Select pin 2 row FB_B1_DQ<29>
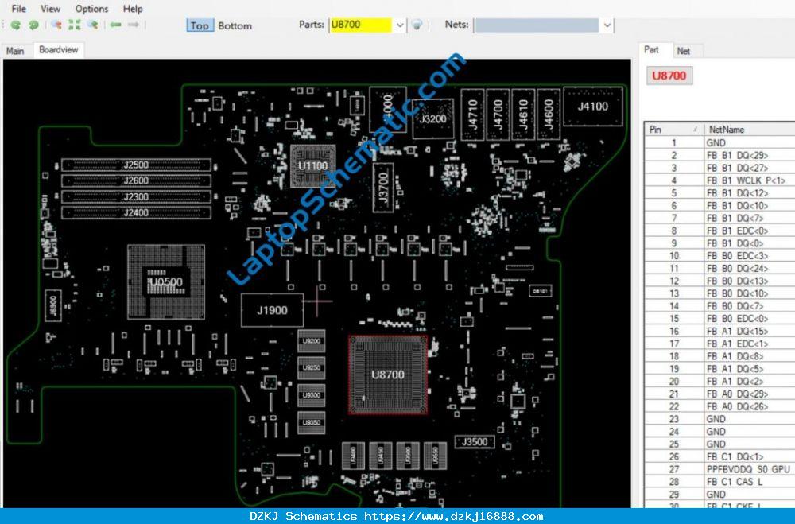The height and width of the screenshot is (524, 795). 719,155
